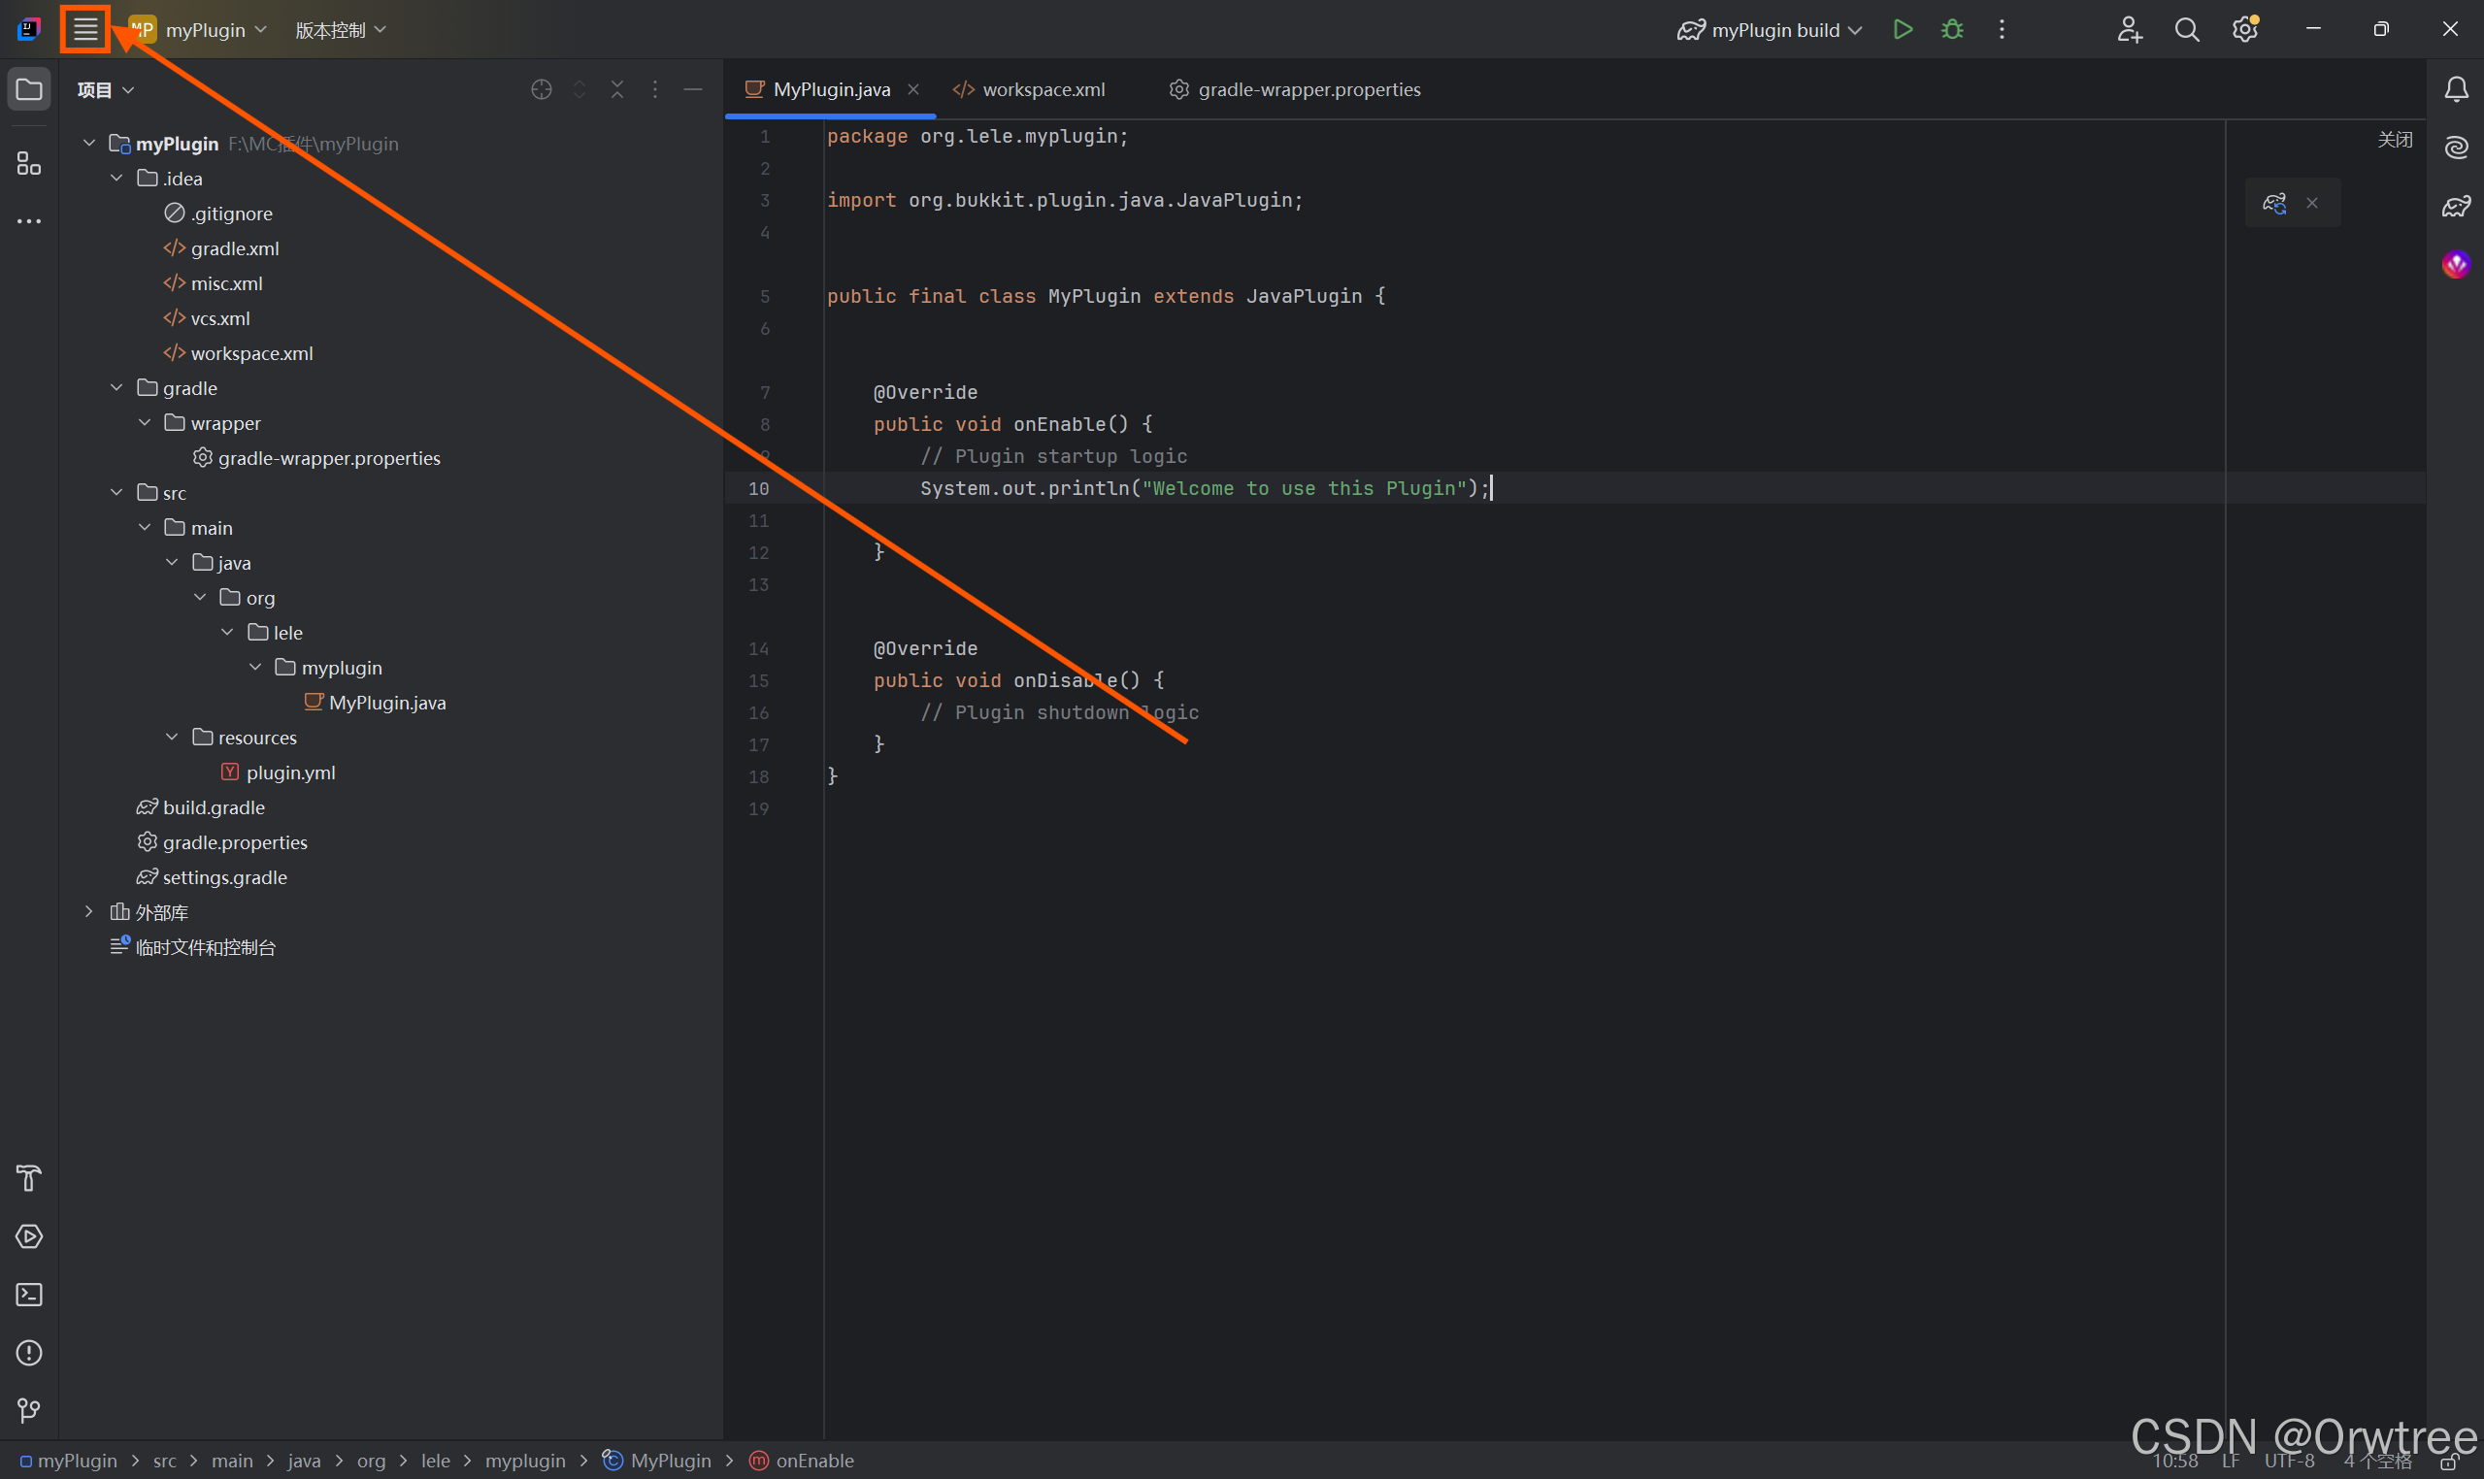Switch to workspace.xml tab
Image resolution: width=2484 pixels, height=1479 pixels.
[1043, 89]
